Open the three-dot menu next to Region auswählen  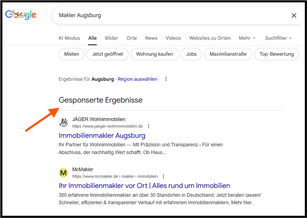(166, 79)
